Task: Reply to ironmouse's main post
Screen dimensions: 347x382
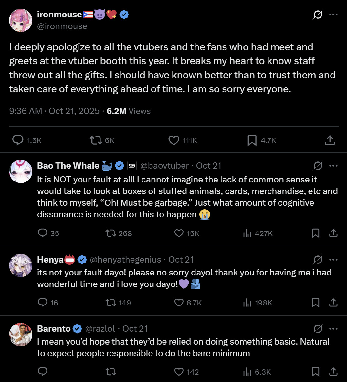Action: point(18,140)
